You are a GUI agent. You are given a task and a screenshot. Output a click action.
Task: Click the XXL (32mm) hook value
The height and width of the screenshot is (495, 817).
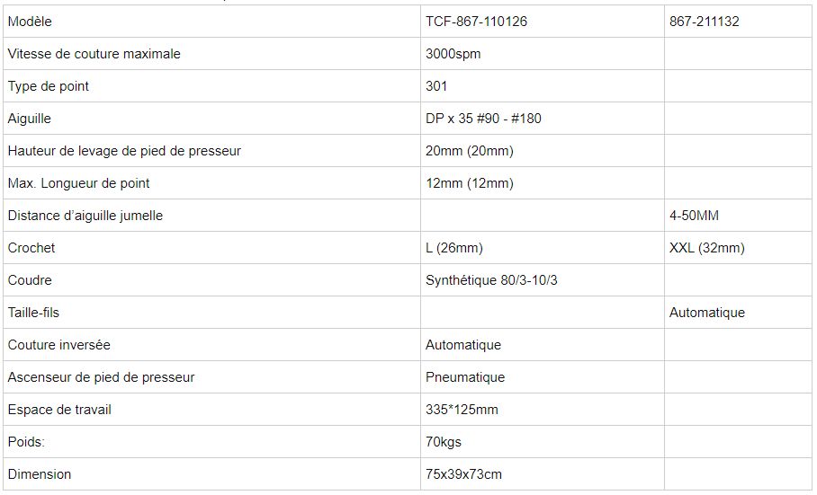706,248
